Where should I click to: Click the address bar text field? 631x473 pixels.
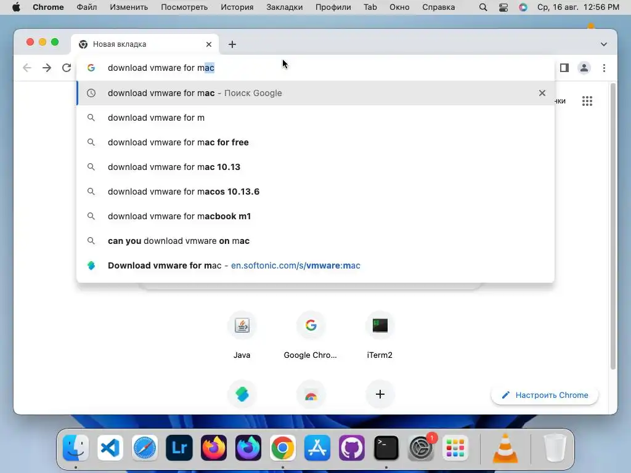coord(315,68)
